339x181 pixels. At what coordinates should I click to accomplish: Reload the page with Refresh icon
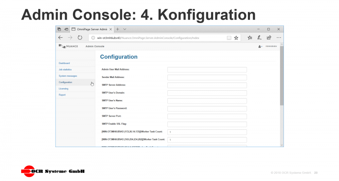80,38
